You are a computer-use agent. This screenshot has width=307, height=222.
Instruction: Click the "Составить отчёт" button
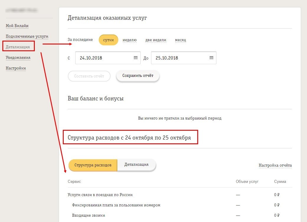pos(89,76)
